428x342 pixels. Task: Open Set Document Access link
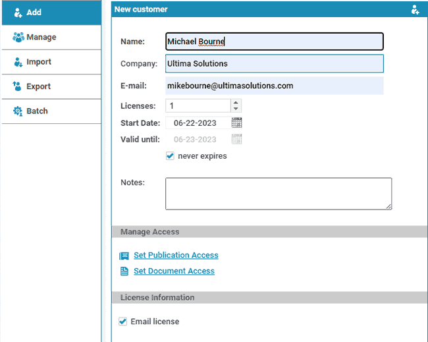coord(174,271)
